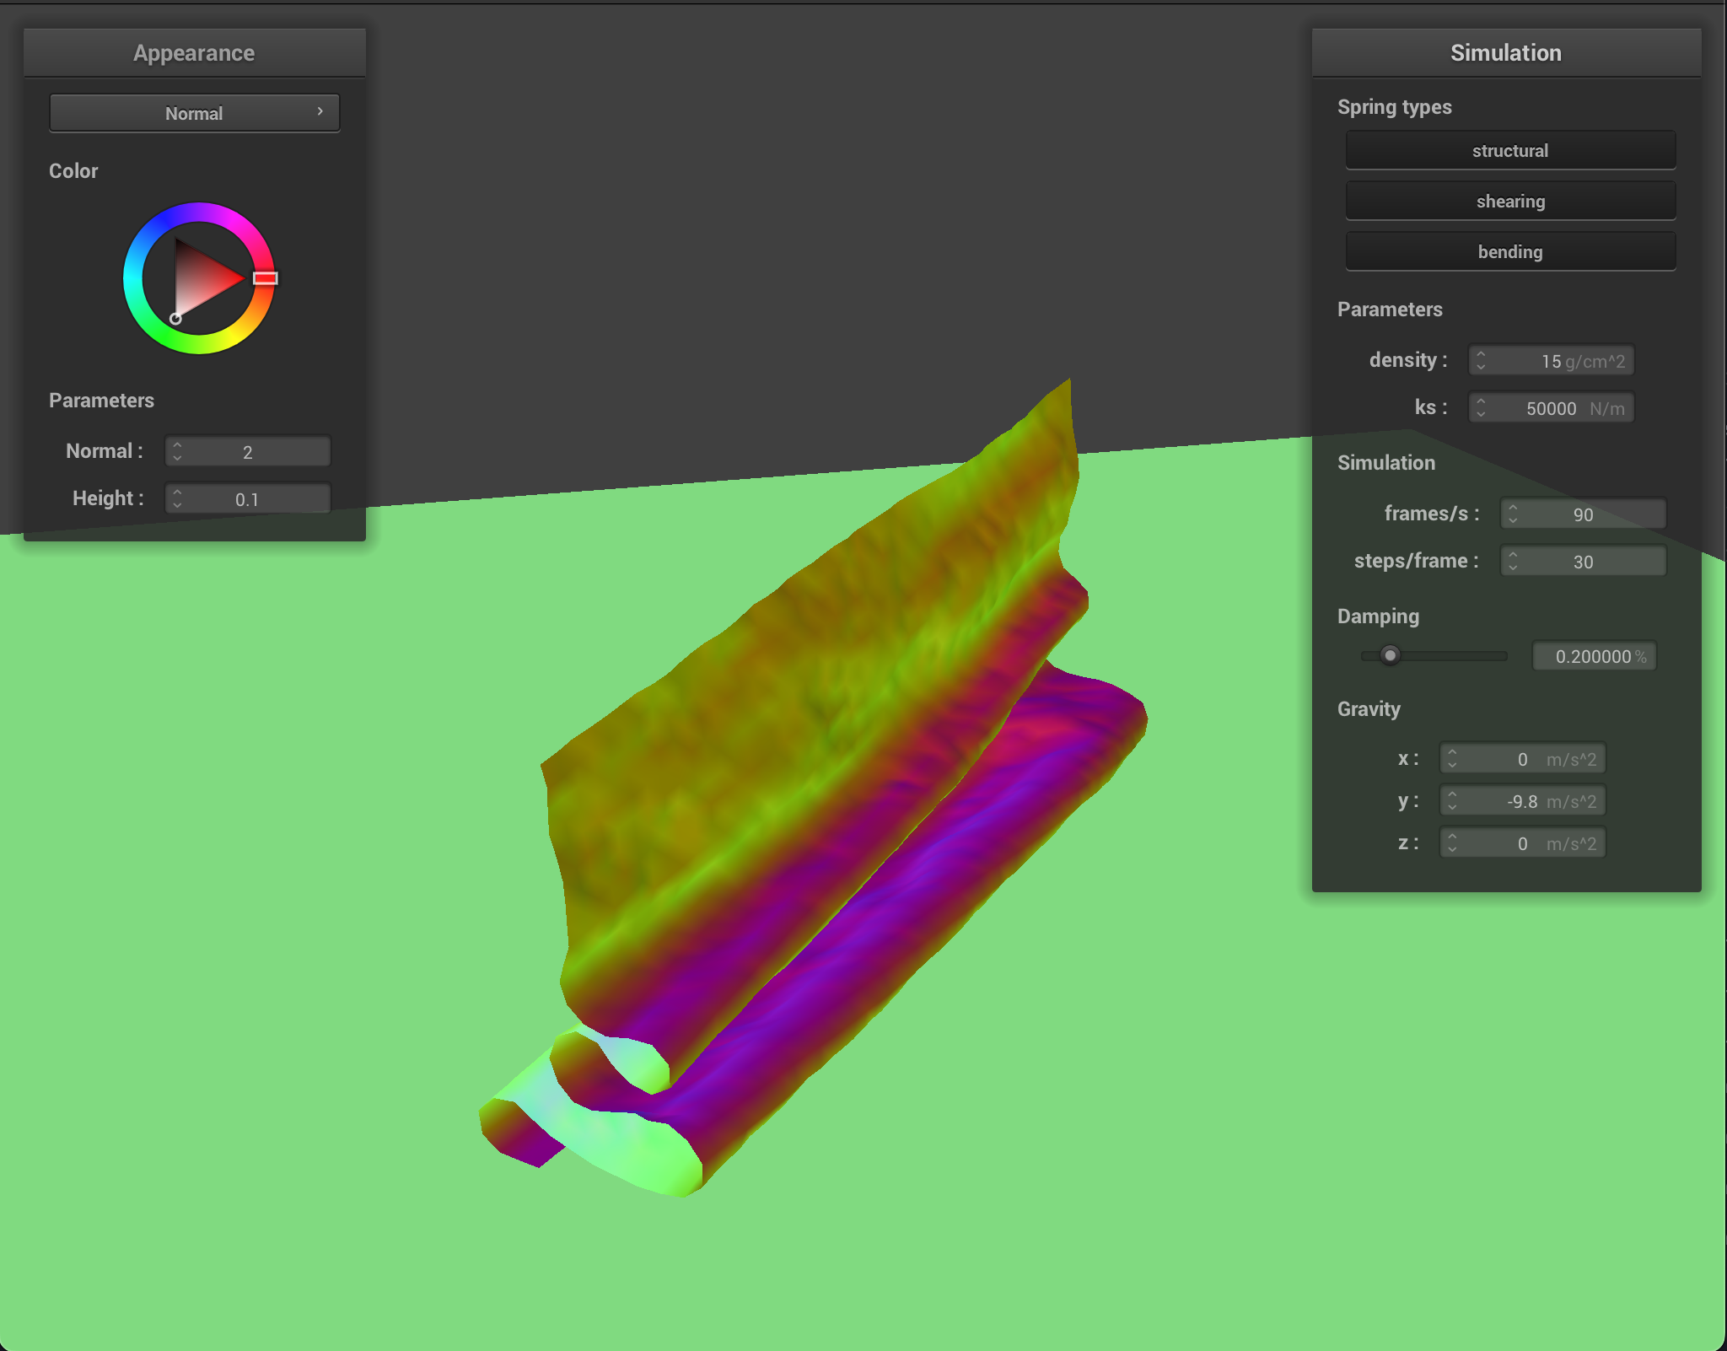Click the hue ring selector on the color wheel

coord(266,278)
